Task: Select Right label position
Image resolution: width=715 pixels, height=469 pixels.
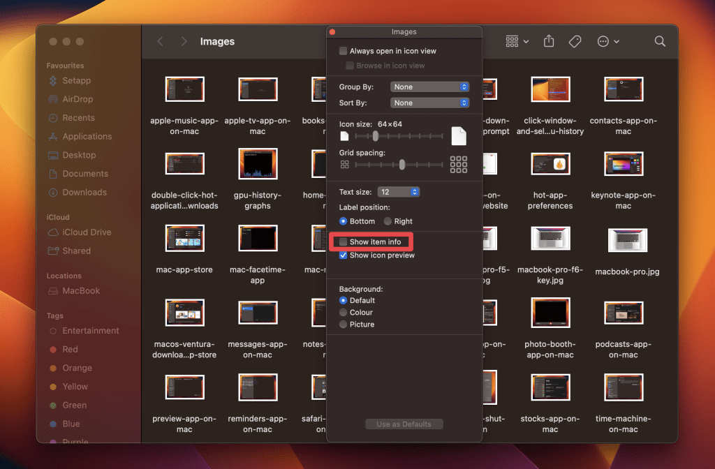Action: tap(388, 221)
